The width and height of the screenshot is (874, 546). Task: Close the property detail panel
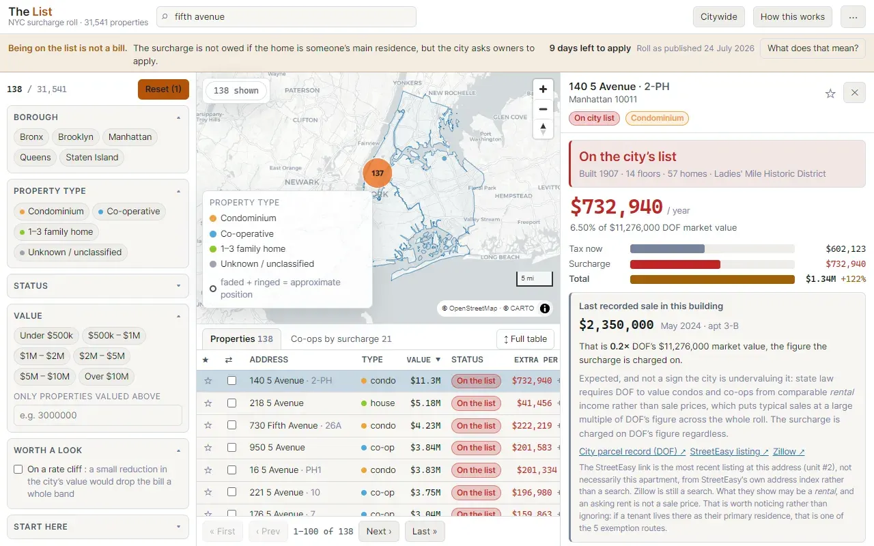855,93
